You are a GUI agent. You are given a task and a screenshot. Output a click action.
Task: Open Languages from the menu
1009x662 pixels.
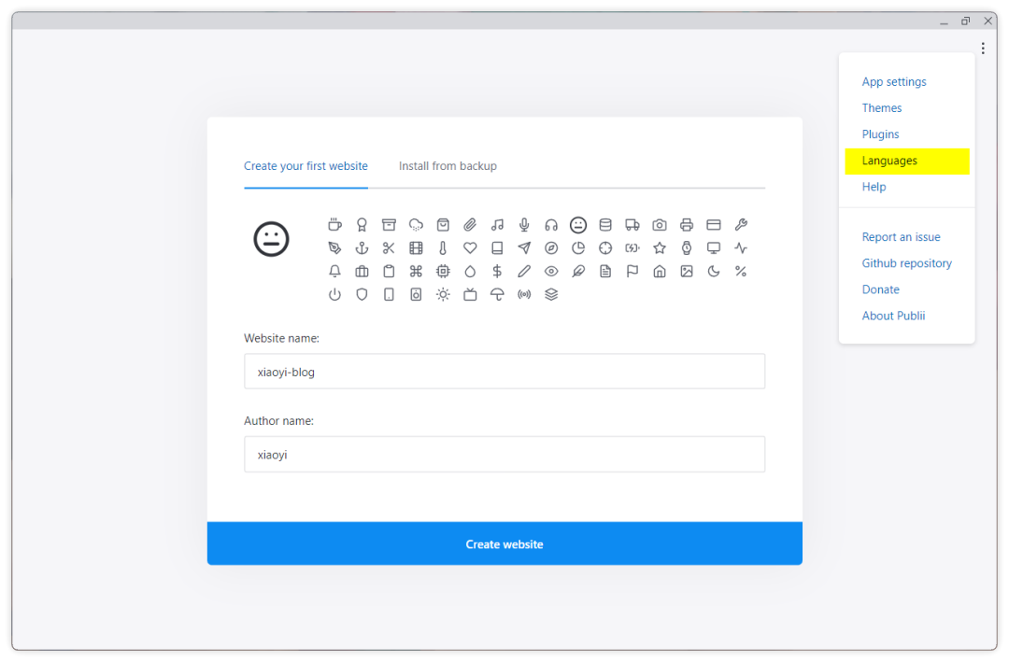889,161
